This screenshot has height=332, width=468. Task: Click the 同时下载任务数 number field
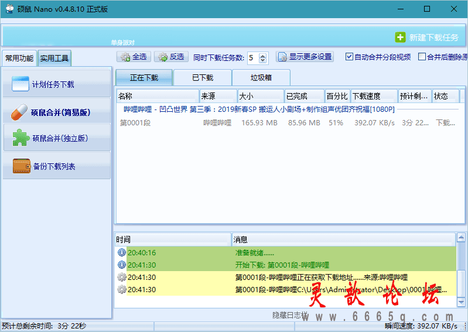(253, 58)
